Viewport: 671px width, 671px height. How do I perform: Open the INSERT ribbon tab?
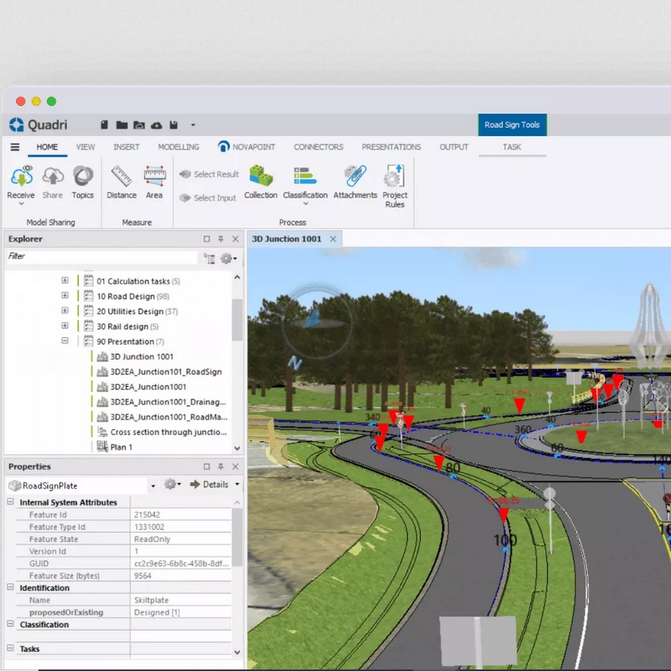[126, 147]
